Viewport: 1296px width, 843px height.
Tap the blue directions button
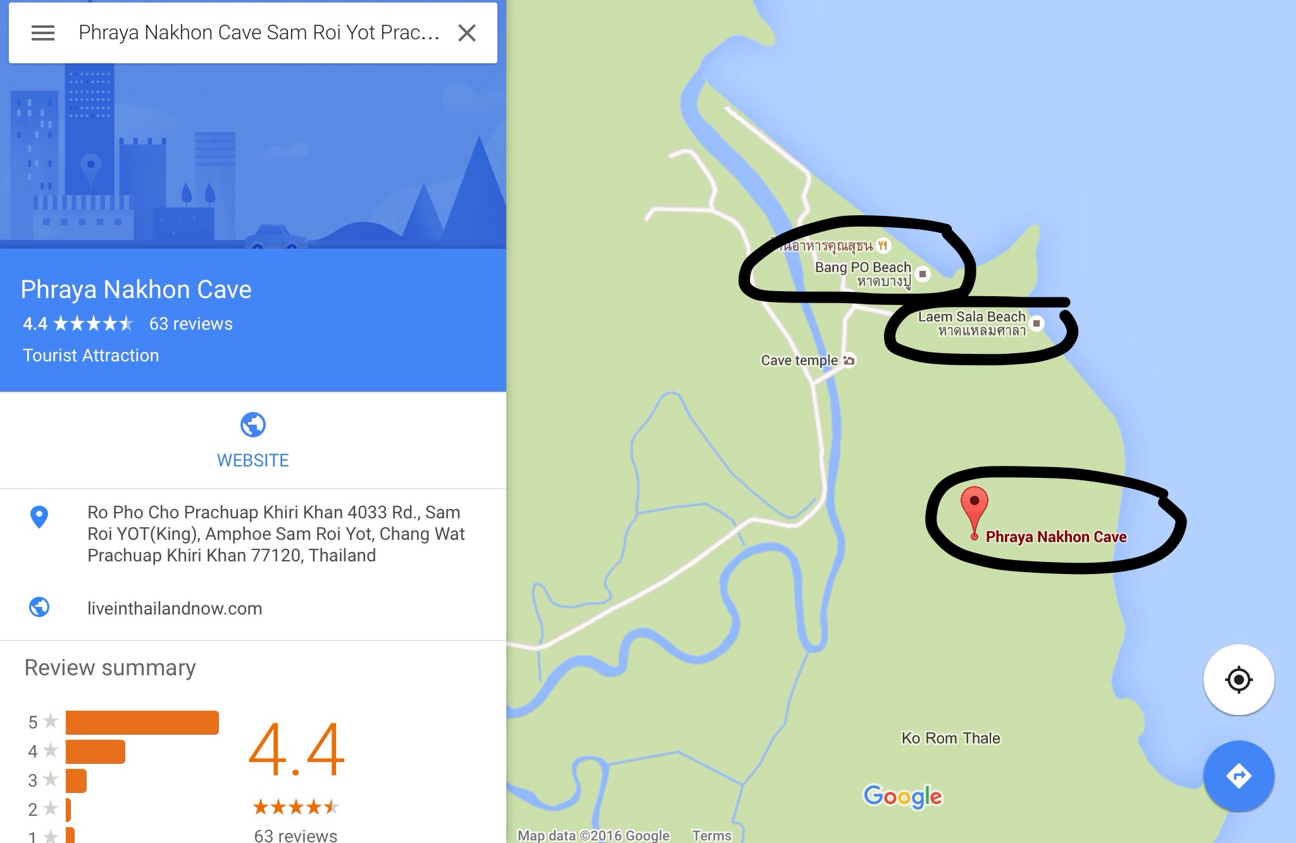point(1238,776)
